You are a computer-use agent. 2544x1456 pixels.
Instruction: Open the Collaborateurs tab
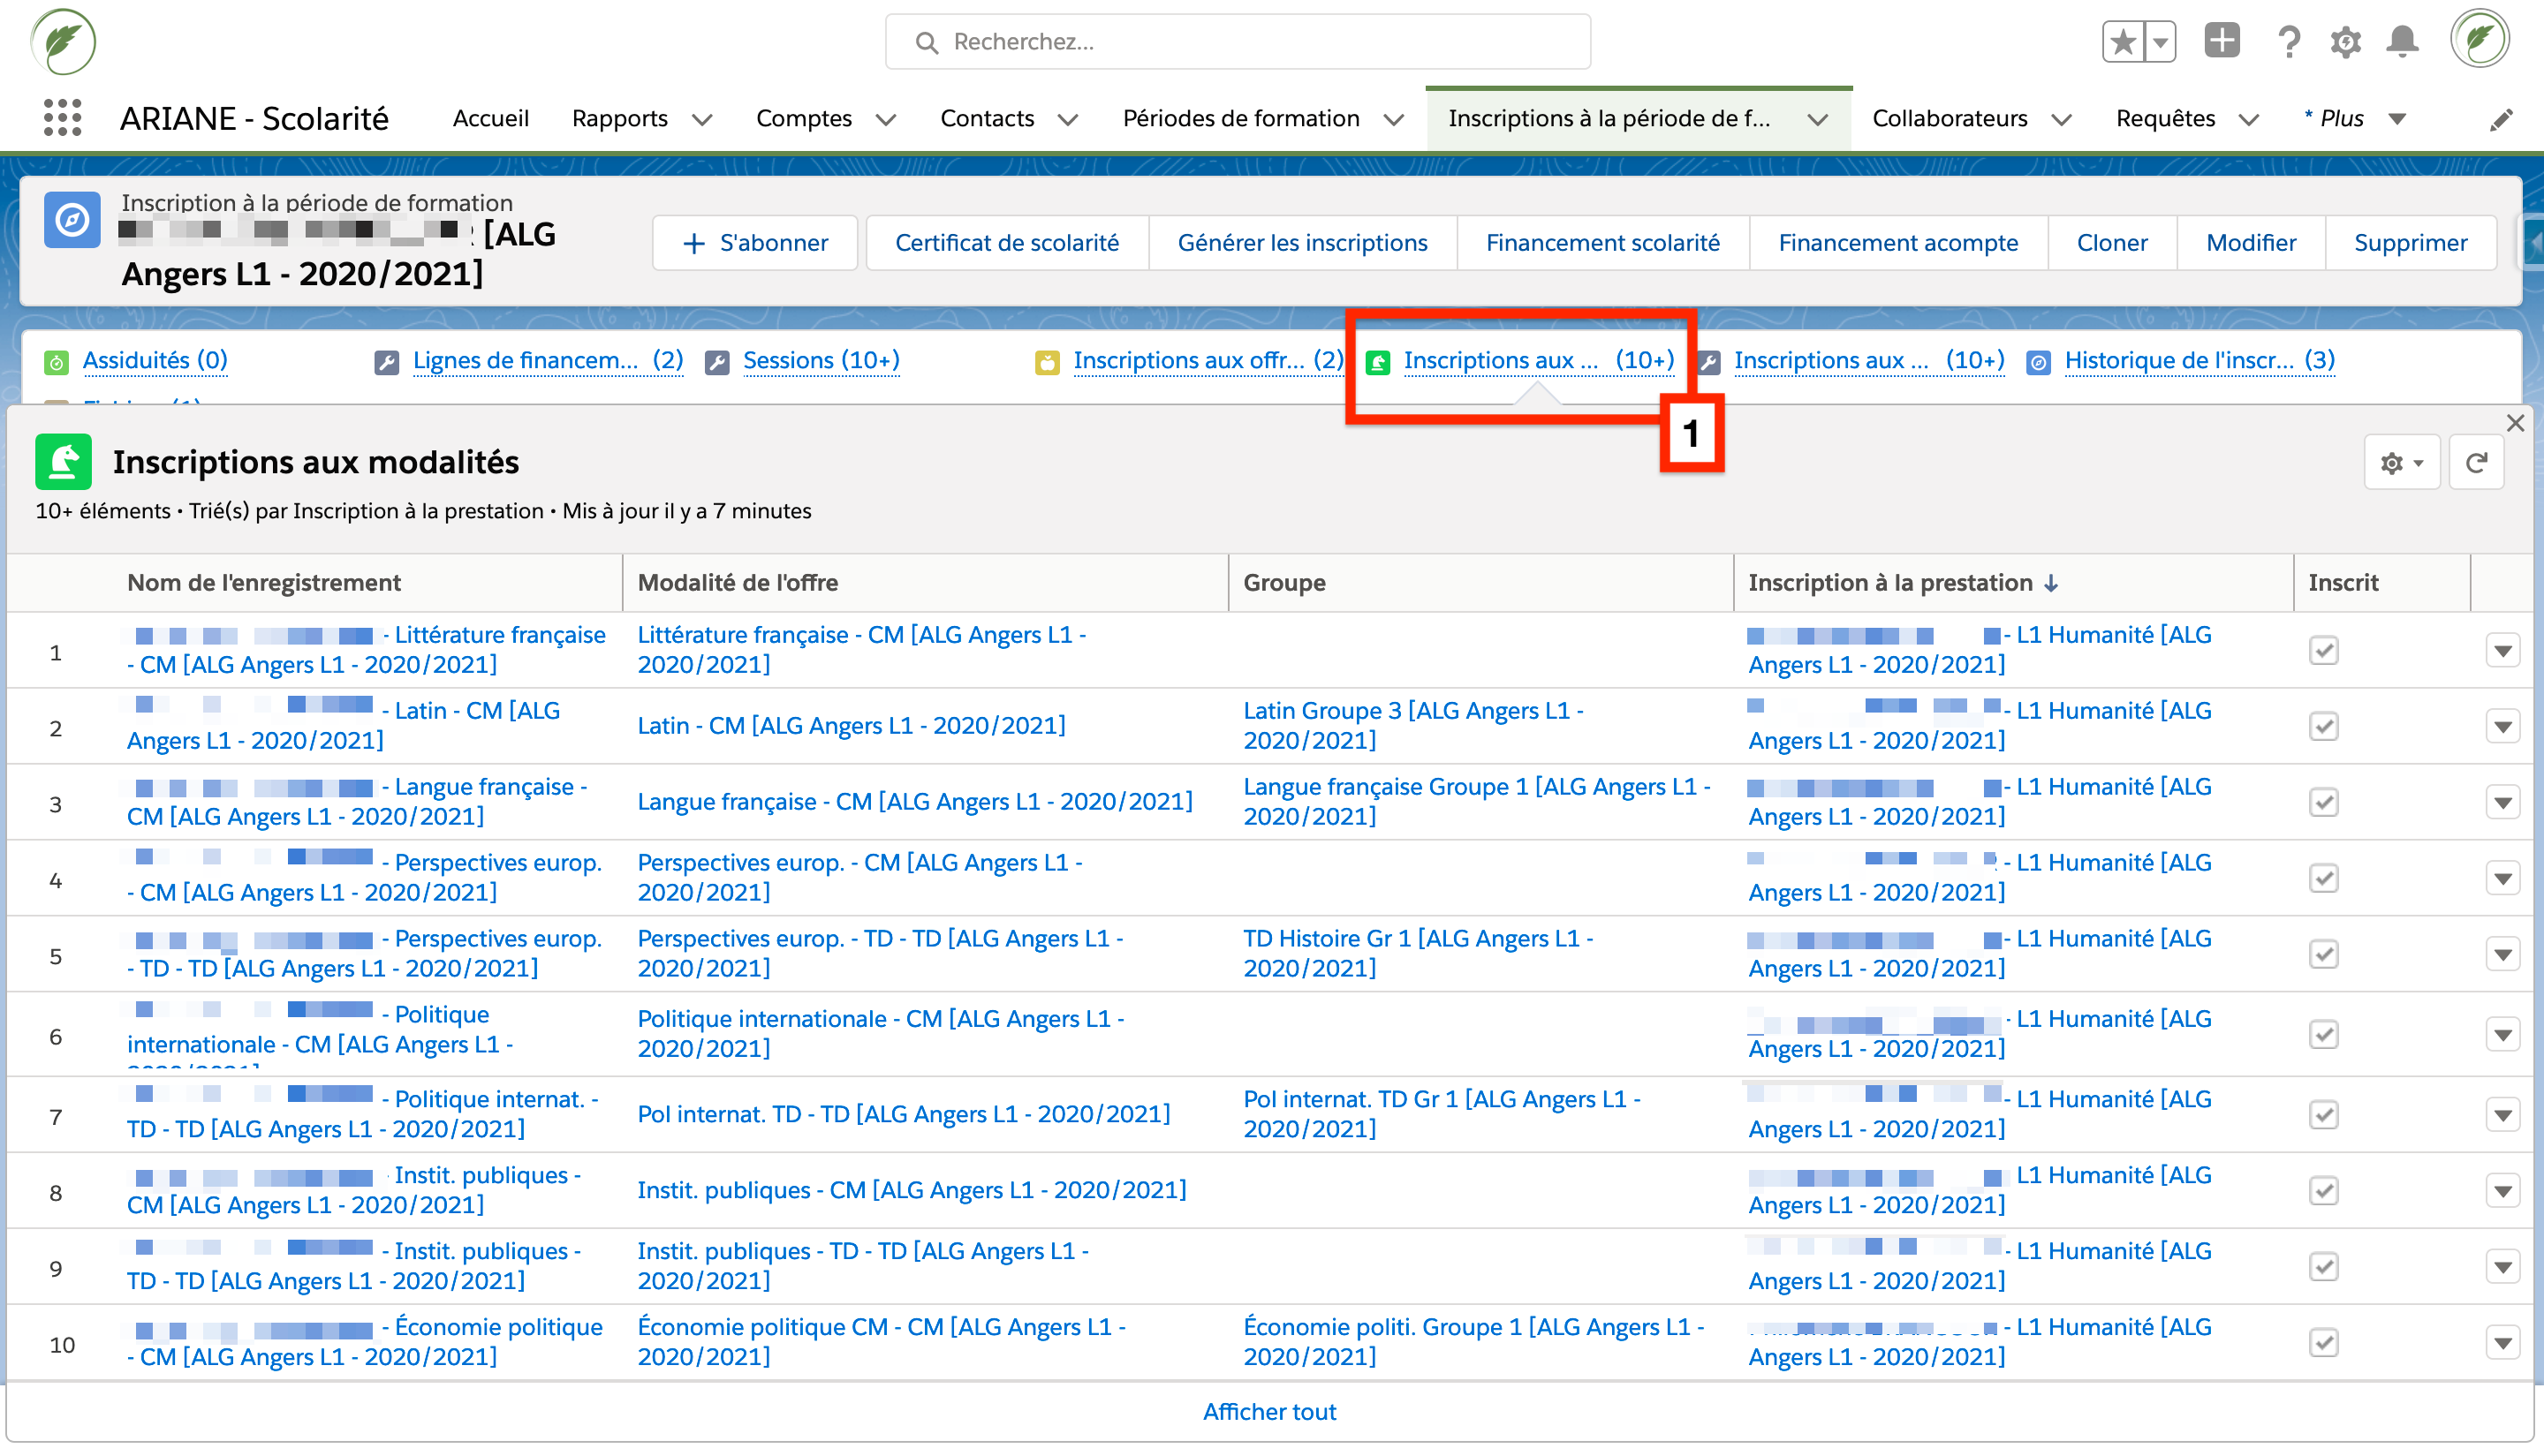[x=1949, y=118]
